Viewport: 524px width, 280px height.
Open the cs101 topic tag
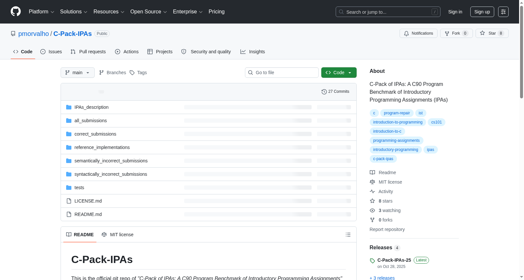[437, 122]
